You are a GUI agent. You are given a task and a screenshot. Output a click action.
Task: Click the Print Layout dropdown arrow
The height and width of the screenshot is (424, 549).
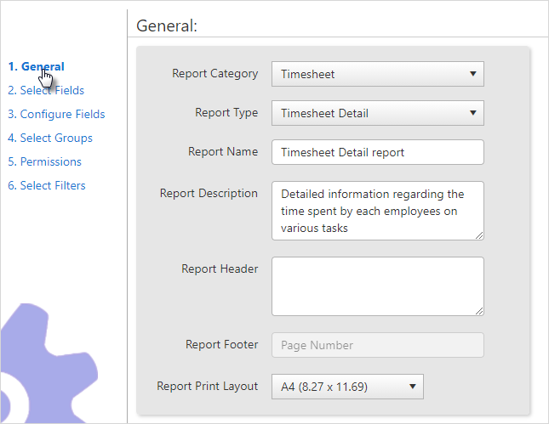coord(413,387)
